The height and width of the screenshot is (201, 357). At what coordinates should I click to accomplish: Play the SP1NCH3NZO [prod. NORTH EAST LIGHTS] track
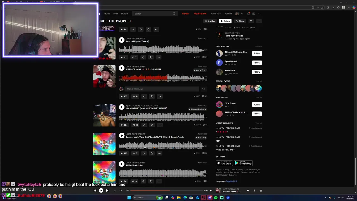122,107
